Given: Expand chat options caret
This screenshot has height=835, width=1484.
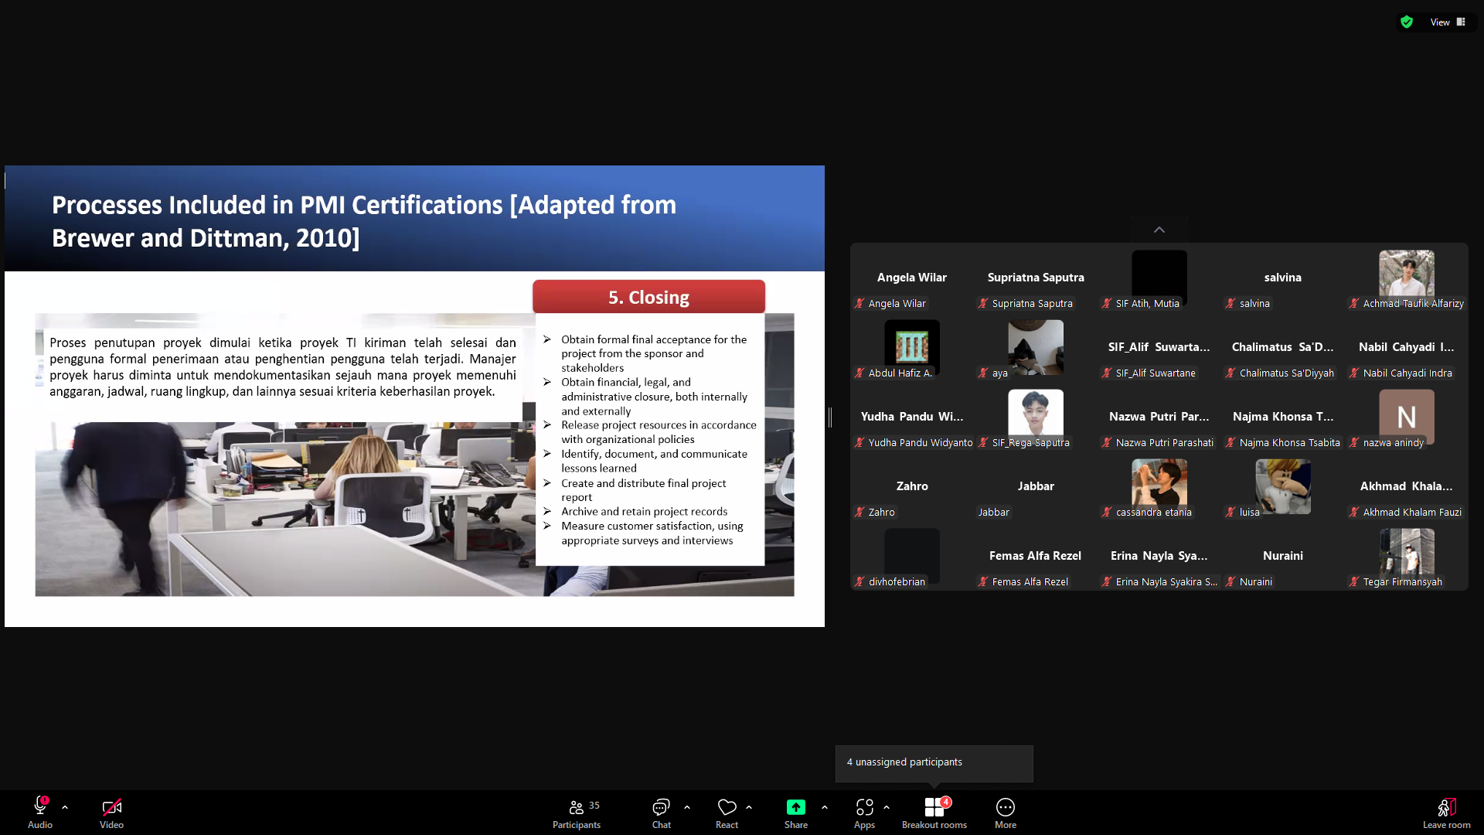Looking at the screenshot, I should pos(687,807).
